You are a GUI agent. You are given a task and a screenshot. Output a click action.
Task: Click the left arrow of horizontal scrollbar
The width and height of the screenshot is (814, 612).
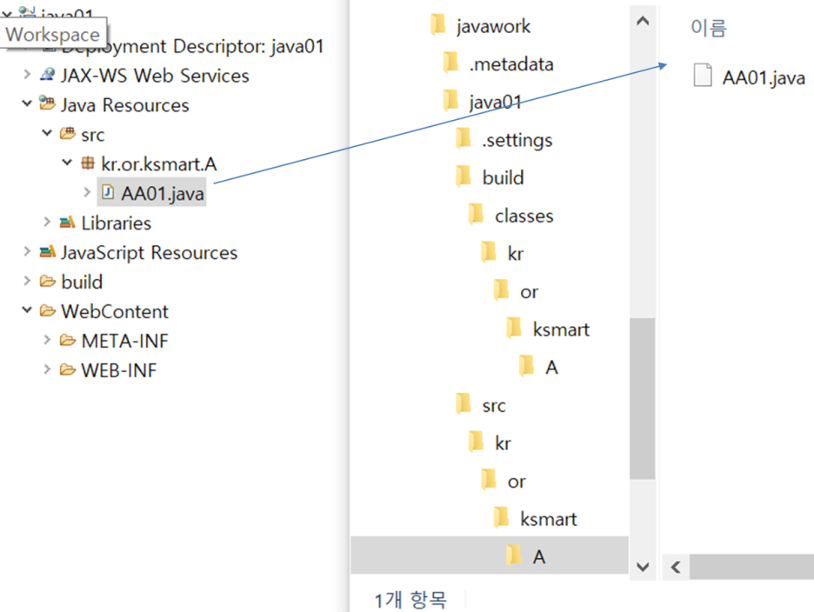coord(676,567)
